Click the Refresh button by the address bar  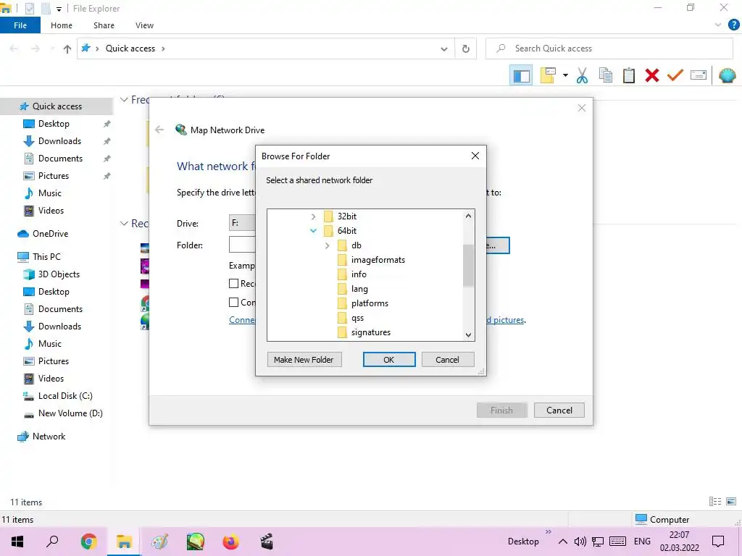pos(466,49)
